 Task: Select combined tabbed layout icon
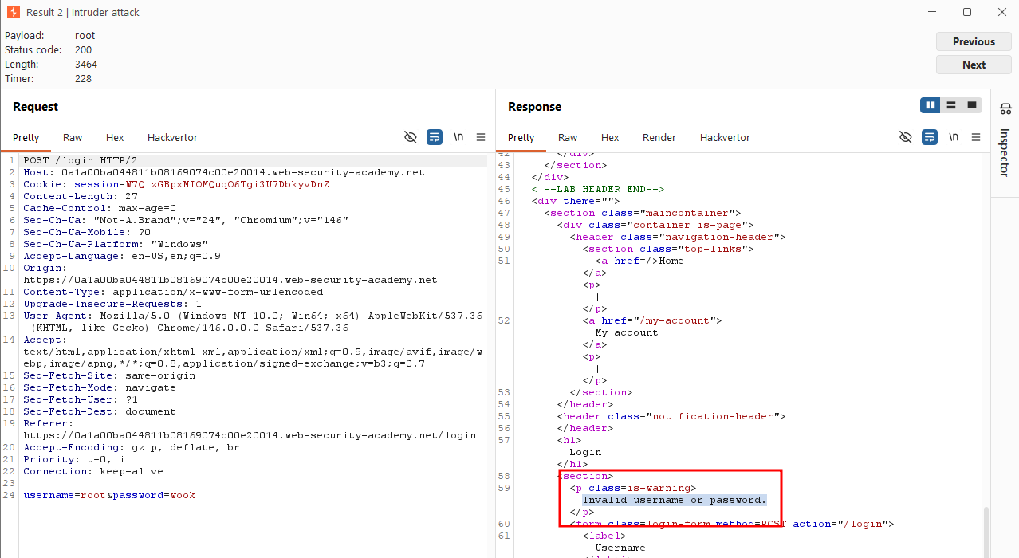[x=972, y=105]
